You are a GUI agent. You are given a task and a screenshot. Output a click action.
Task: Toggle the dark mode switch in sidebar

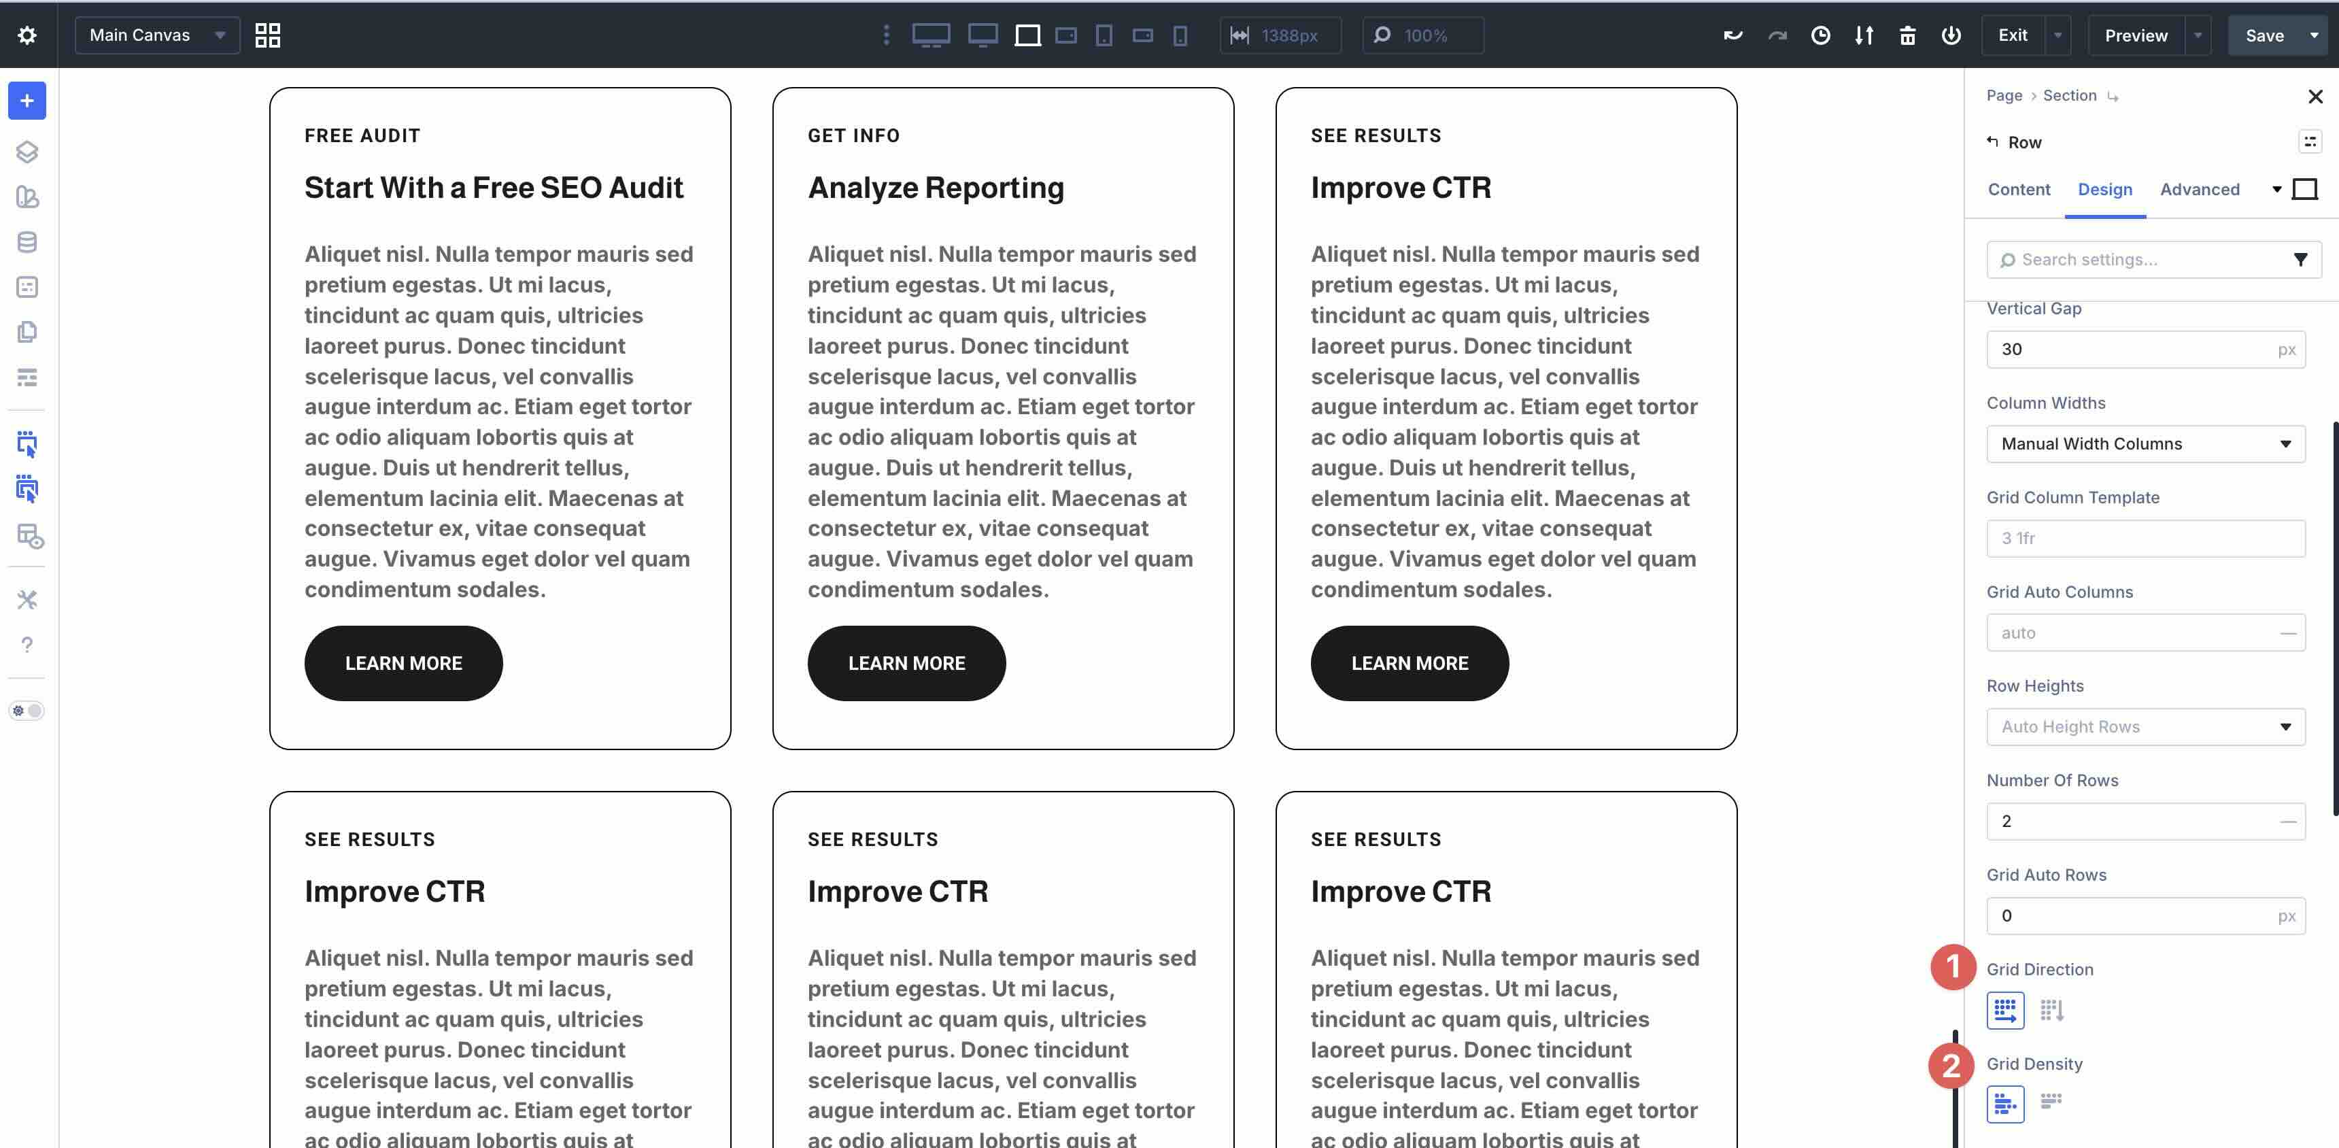pyautogui.click(x=27, y=710)
